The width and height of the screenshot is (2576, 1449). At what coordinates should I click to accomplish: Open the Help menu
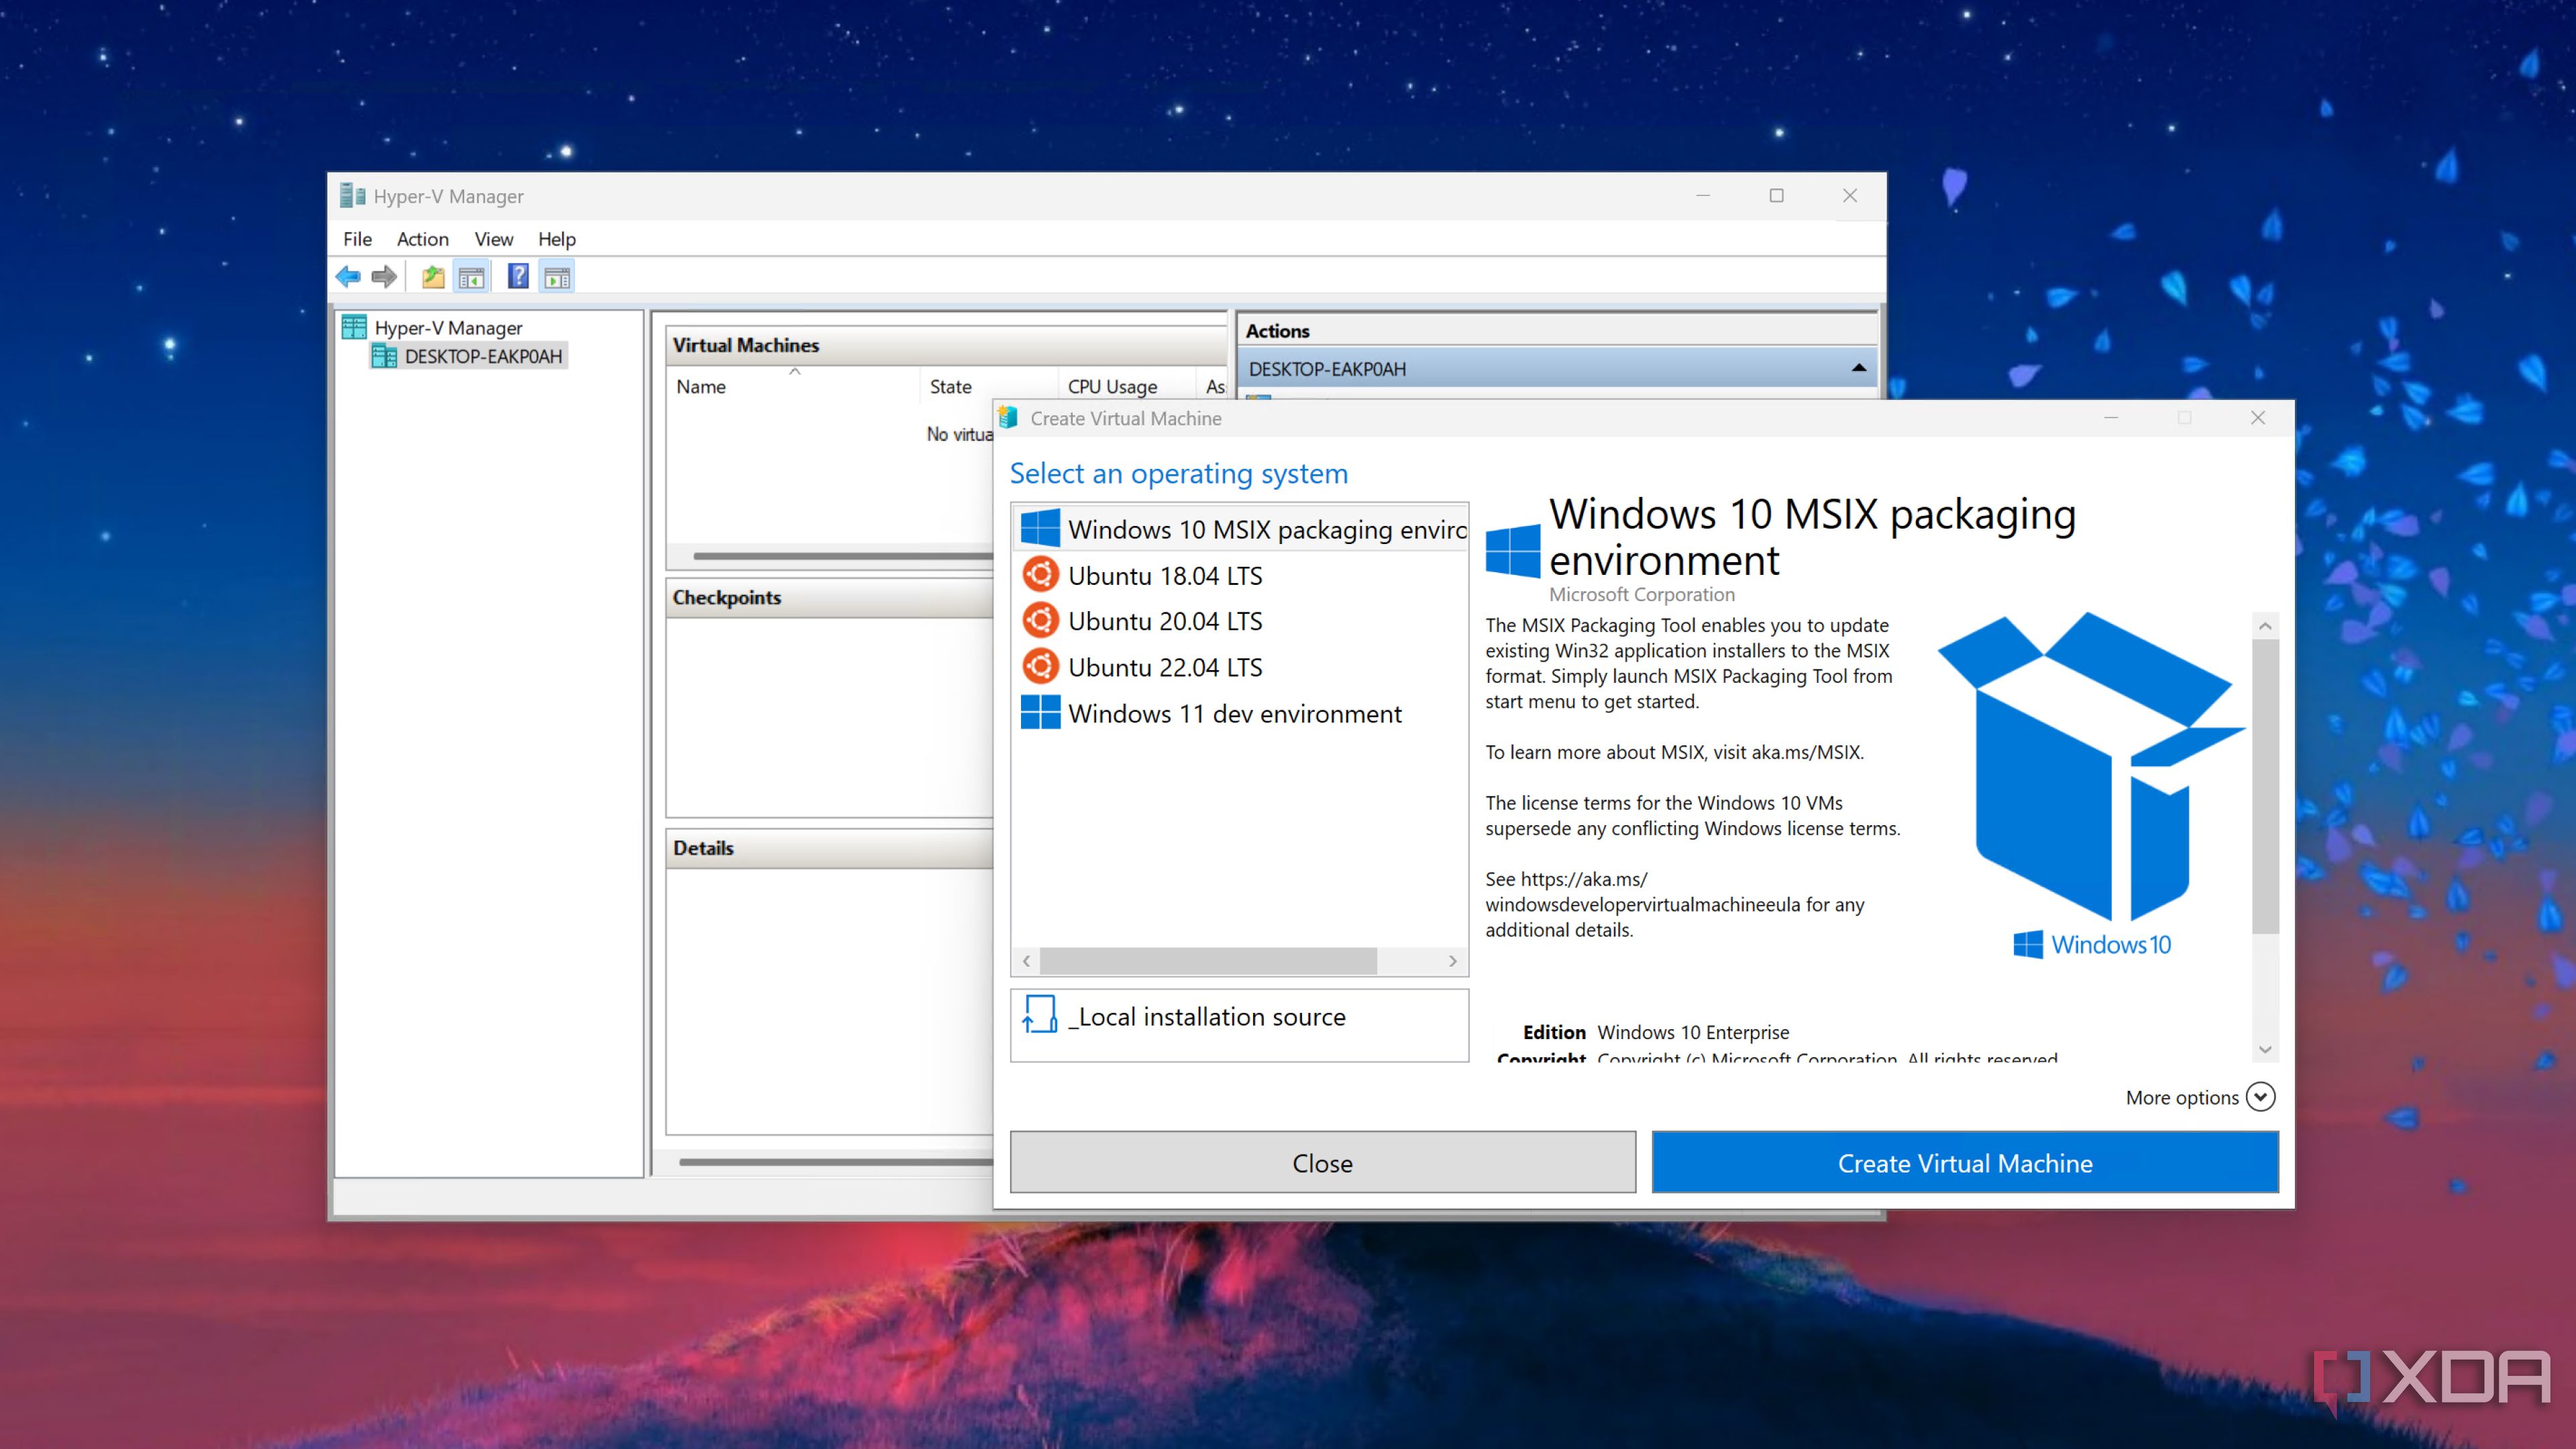point(556,239)
